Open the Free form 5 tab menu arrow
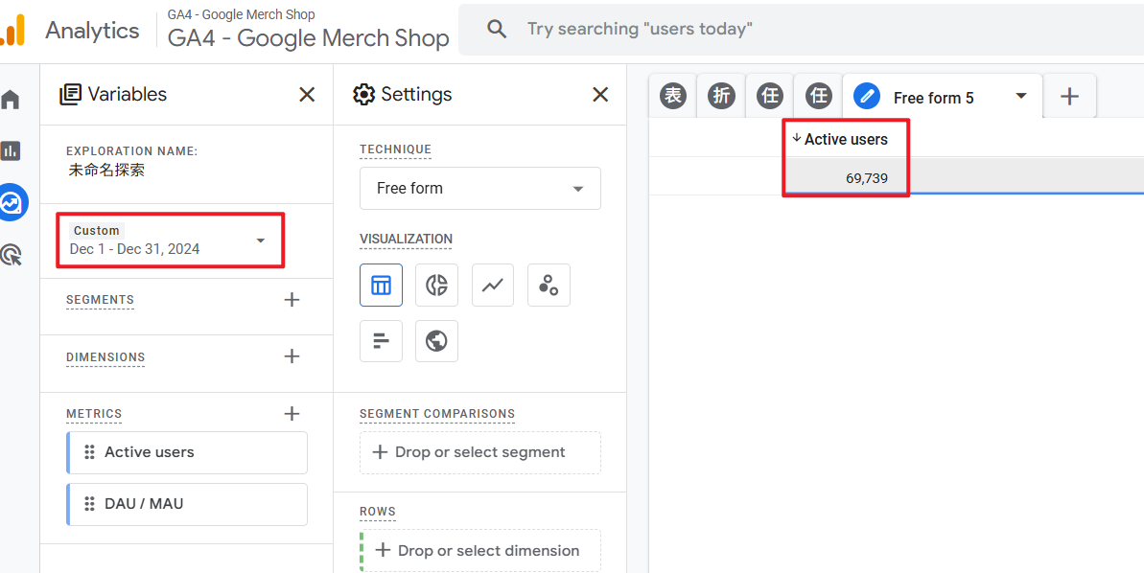Viewport: 1144px width, 573px height. pyautogui.click(x=1021, y=96)
